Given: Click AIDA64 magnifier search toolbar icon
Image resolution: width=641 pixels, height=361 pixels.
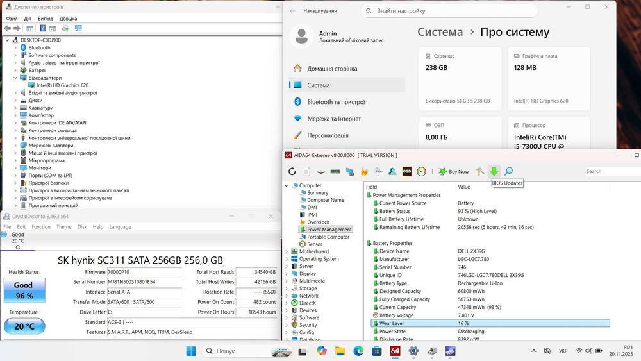Looking at the screenshot, I should click(x=508, y=172).
